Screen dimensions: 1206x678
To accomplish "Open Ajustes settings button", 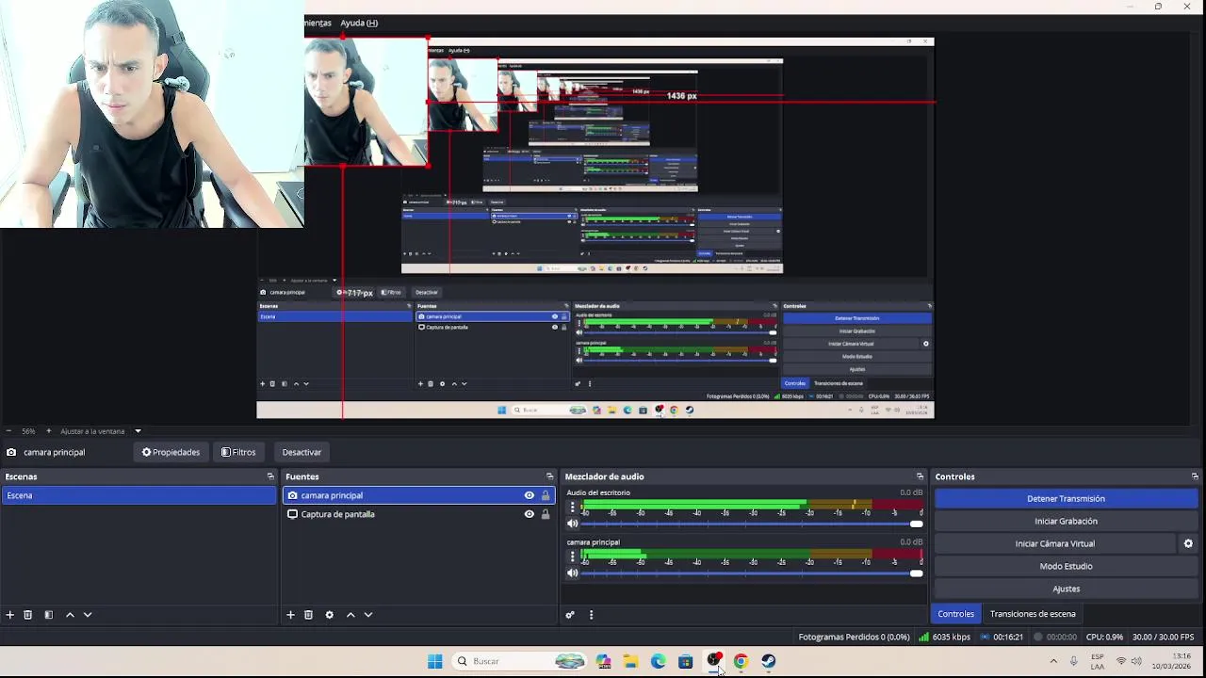I will (1066, 589).
